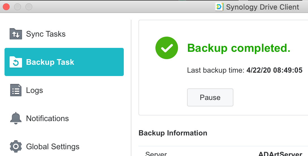The height and width of the screenshot is (156, 308).
Task: Click the Global Settings gear icon
Action: coord(16,146)
